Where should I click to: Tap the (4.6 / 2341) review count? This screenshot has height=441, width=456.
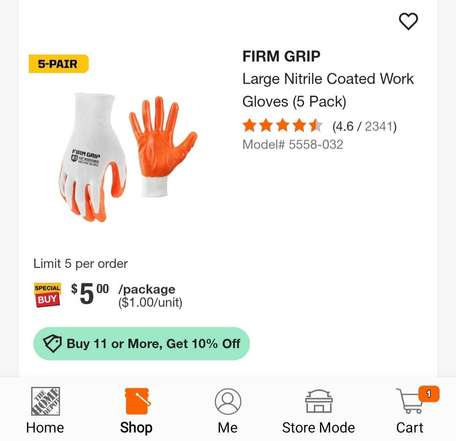[x=364, y=127]
